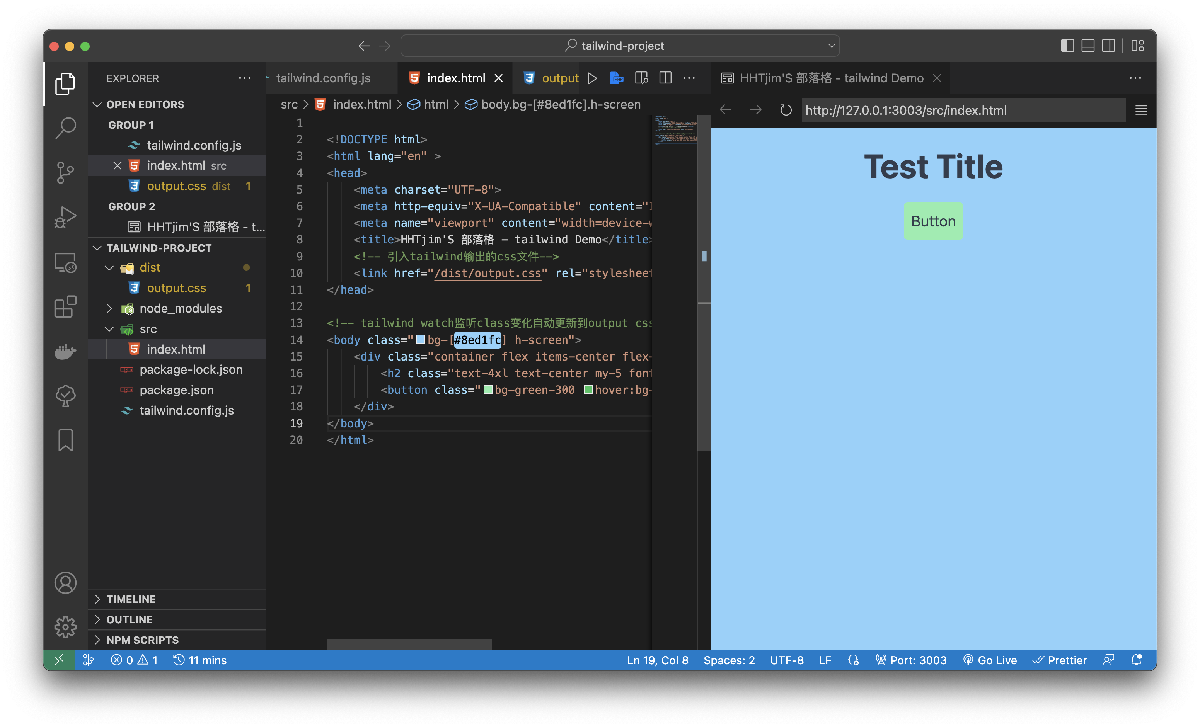Image resolution: width=1200 pixels, height=728 pixels.
Task: Customize layout icon in title bar
Action: pyautogui.click(x=1138, y=46)
